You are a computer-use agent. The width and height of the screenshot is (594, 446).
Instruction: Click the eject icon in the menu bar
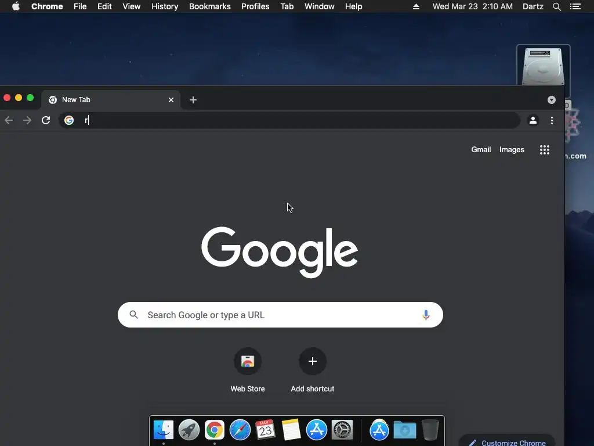[x=416, y=6]
